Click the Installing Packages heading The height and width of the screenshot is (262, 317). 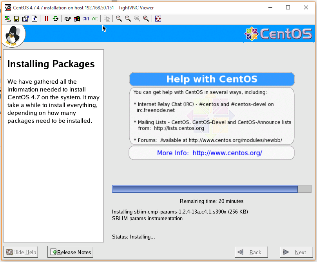[x=51, y=64]
